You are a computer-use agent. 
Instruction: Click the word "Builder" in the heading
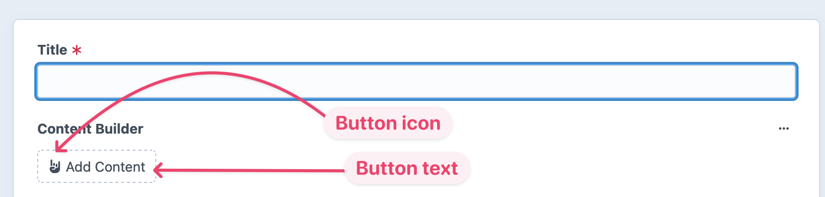tap(119, 129)
